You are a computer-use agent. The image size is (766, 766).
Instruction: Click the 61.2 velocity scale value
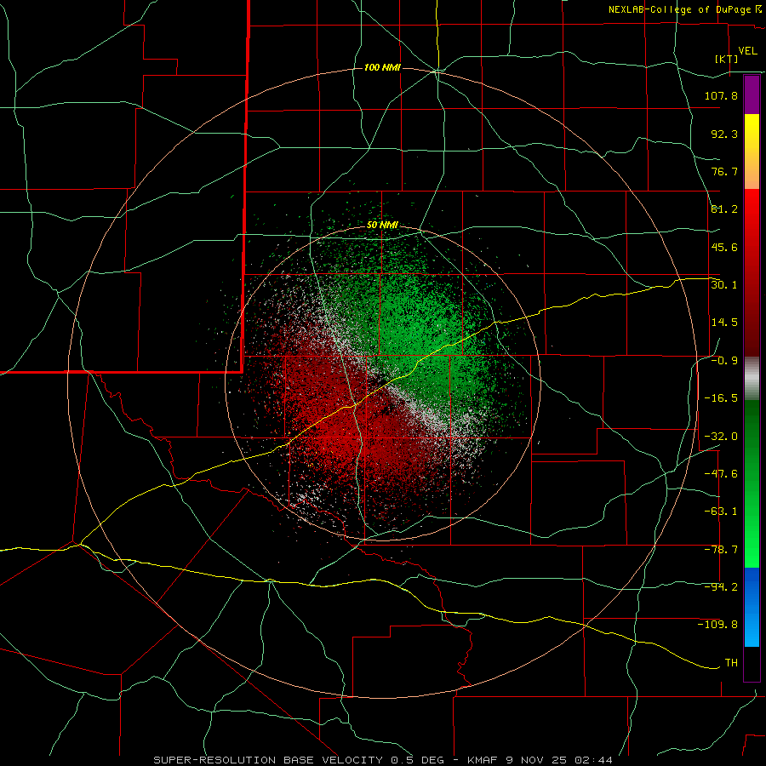click(724, 209)
